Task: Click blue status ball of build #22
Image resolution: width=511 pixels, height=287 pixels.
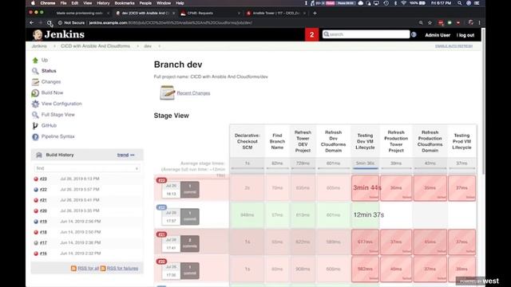Action: pos(36,190)
